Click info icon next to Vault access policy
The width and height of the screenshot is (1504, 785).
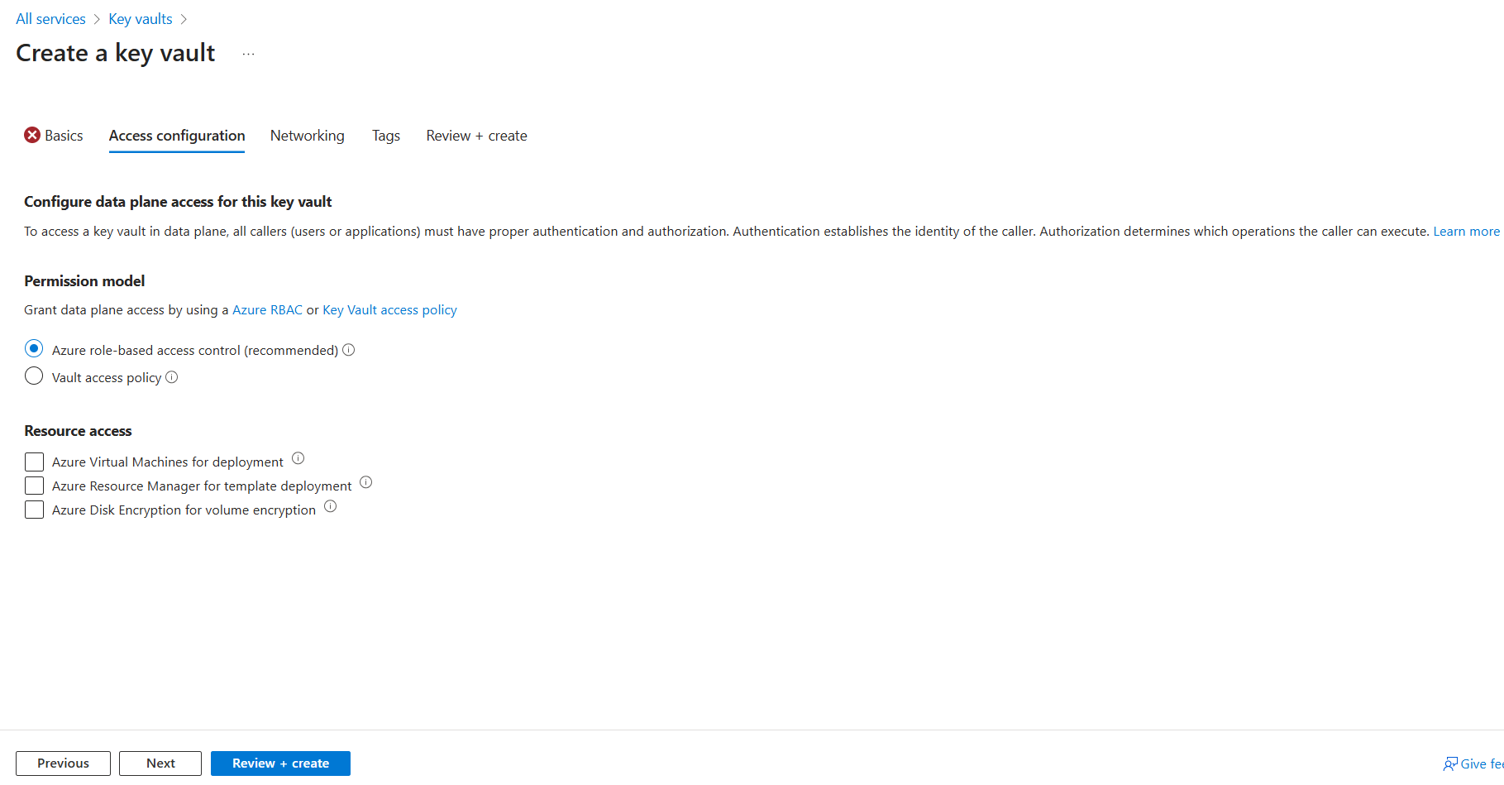point(172,377)
